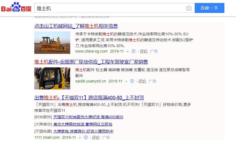236x146 pixels.
Task: Visit wjv88.yuanye9.cn URL link
Action: [91, 81]
